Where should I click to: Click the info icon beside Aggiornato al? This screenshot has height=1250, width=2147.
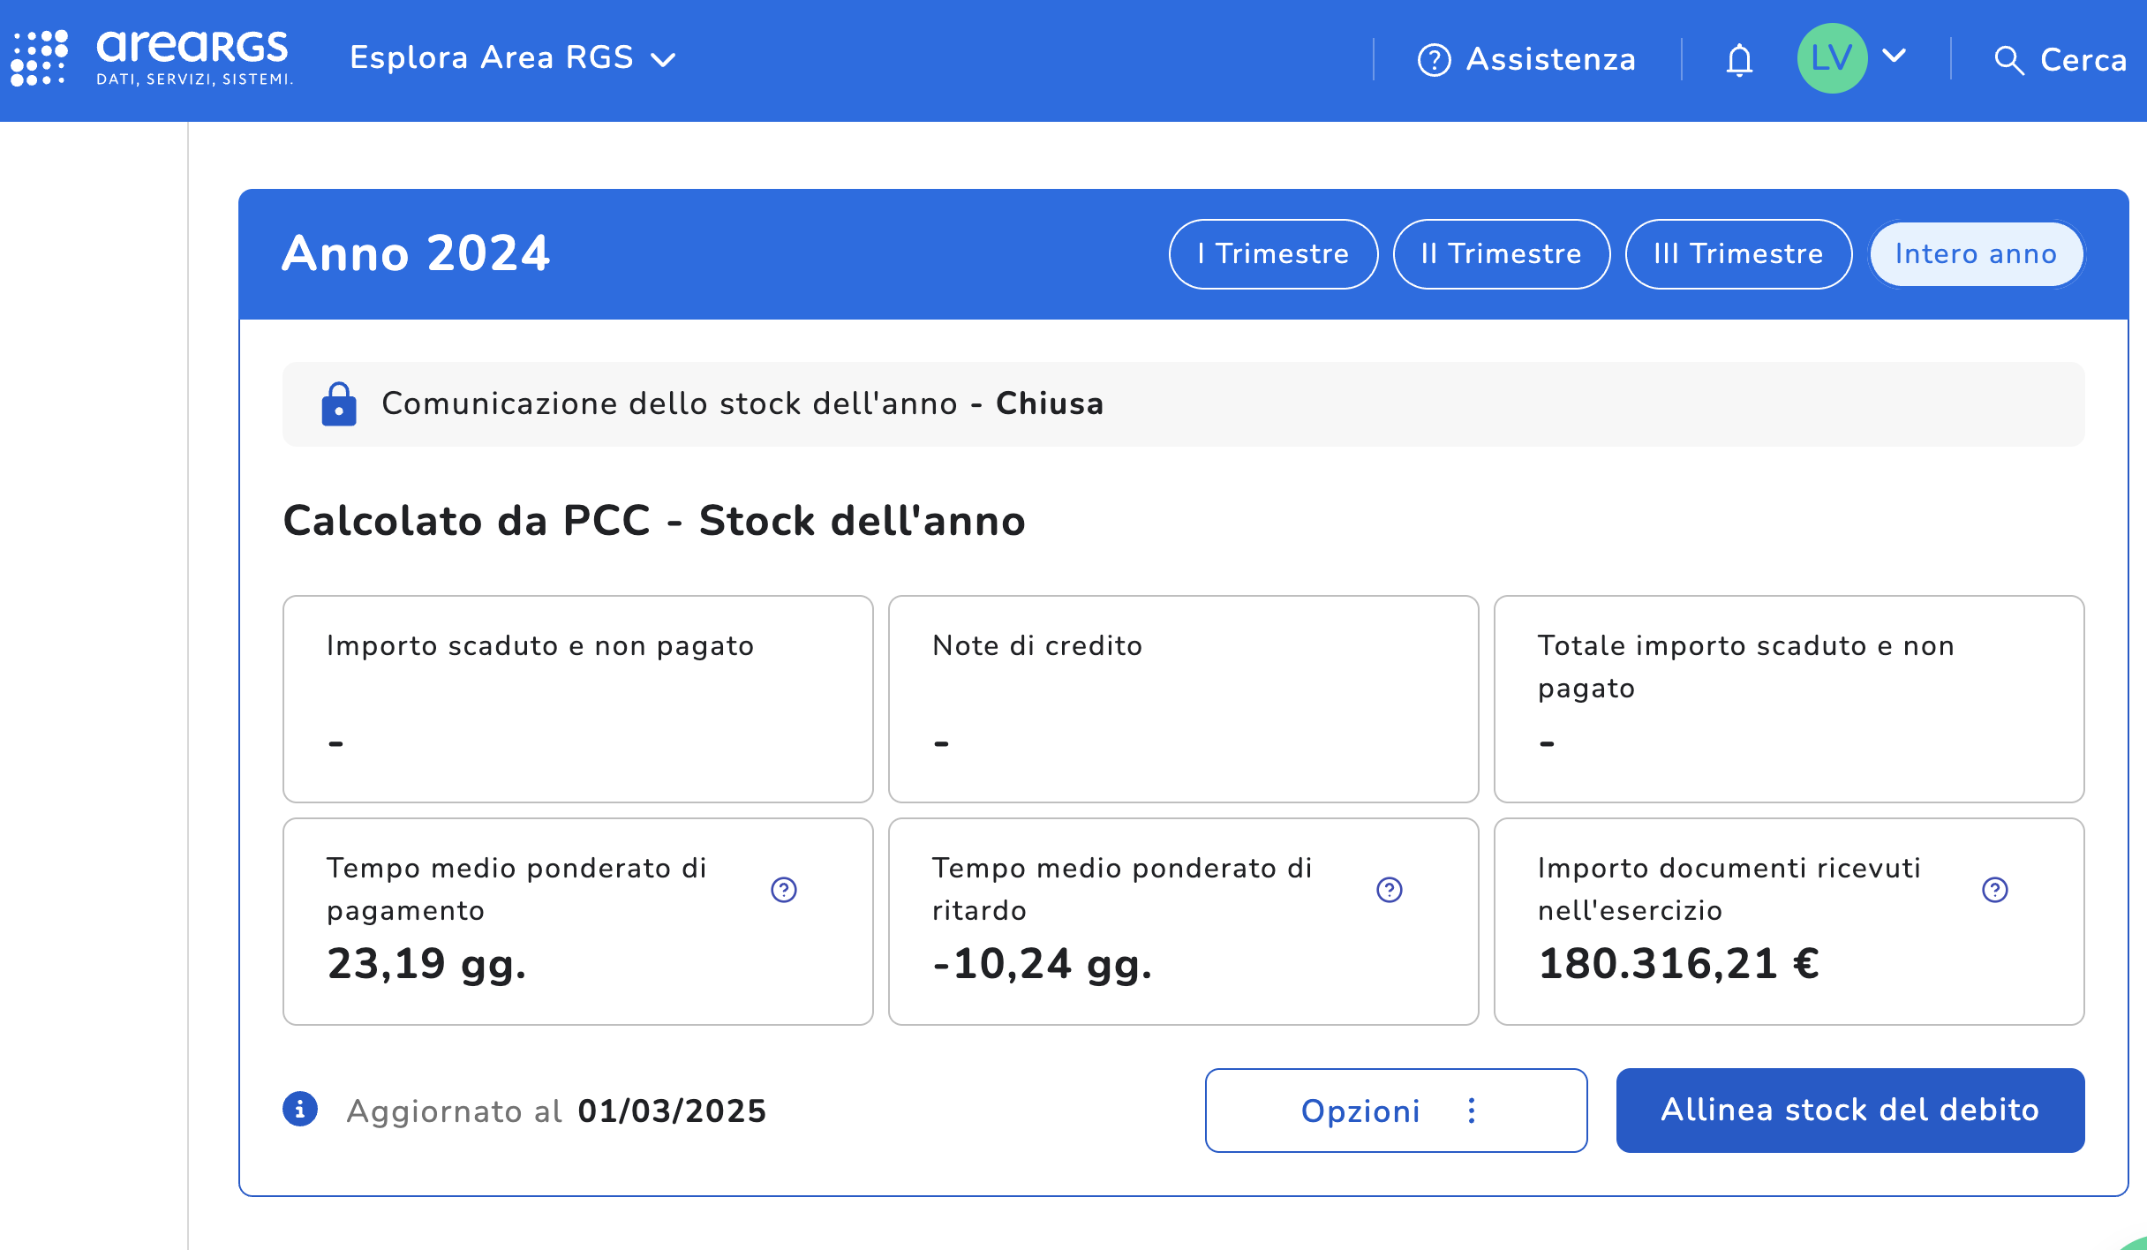(x=300, y=1109)
